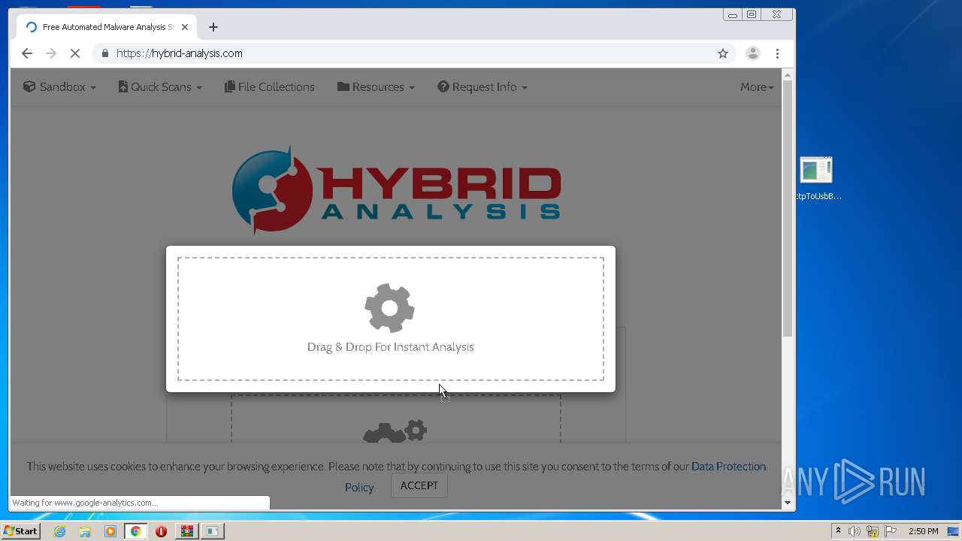The width and height of the screenshot is (962, 541).
Task: Expand the Sandbox menu
Action: coord(59,87)
